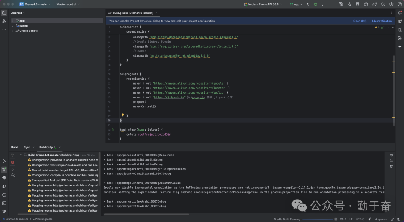
Task: Open Gemini sparkle assistant
Action: click(400, 47)
